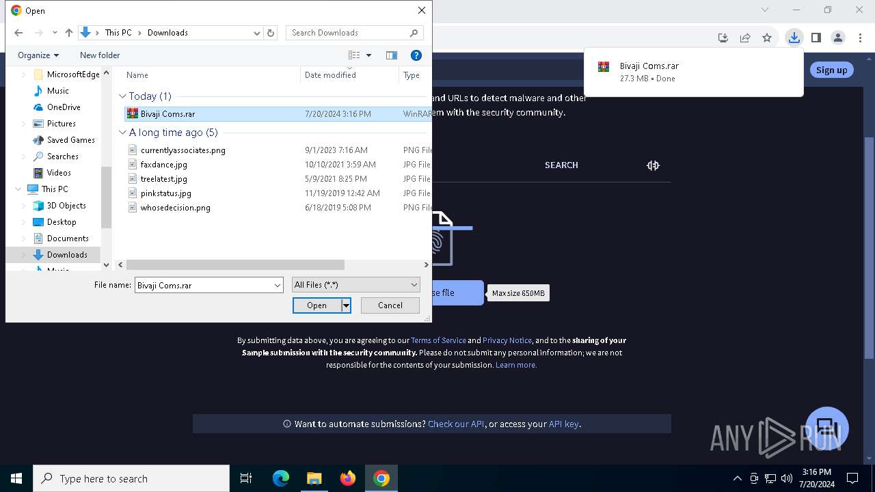
Task: Click the Open button
Action: pos(317,305)
